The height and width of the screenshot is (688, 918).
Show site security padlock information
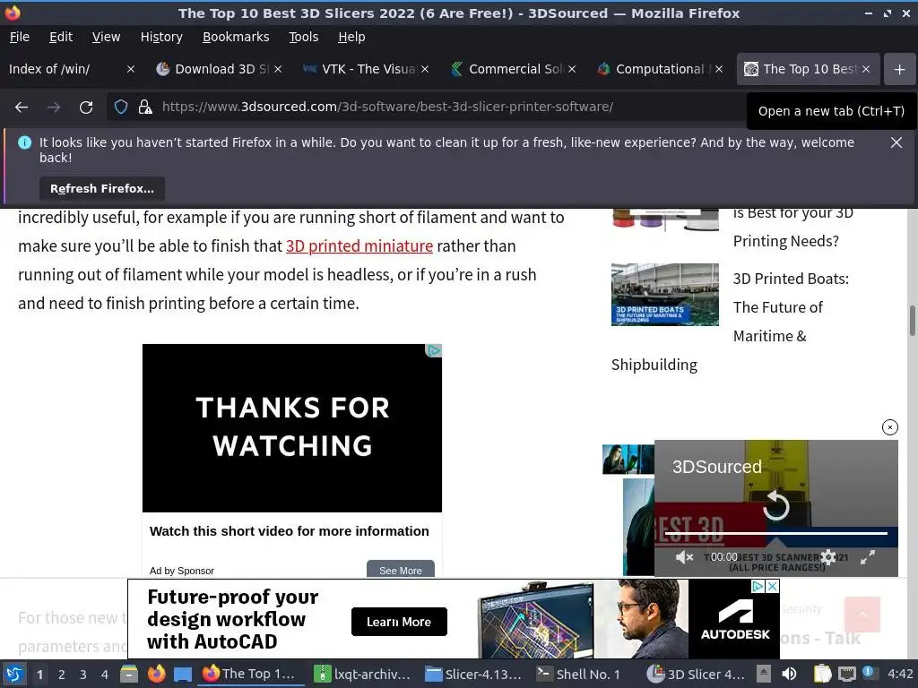click(144, 107)
